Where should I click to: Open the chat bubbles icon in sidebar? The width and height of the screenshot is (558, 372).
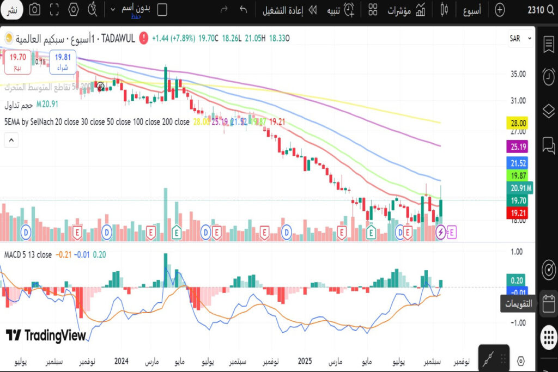coord(548,145)
